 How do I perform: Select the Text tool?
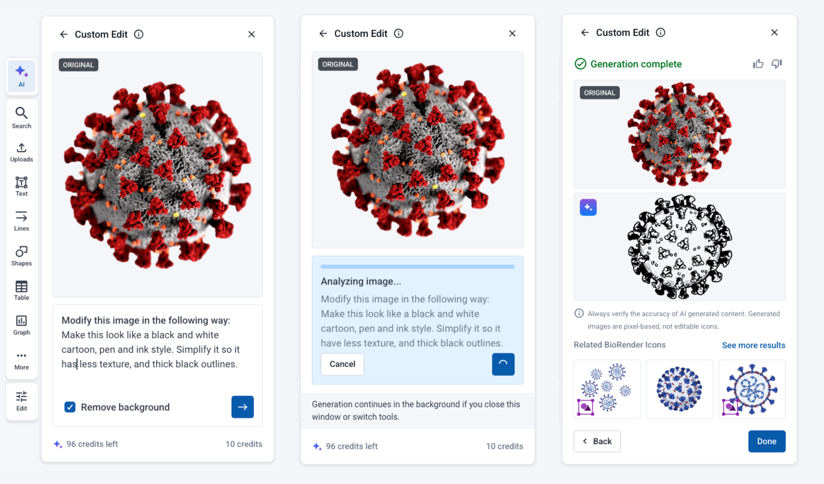(x=22, y=186)
